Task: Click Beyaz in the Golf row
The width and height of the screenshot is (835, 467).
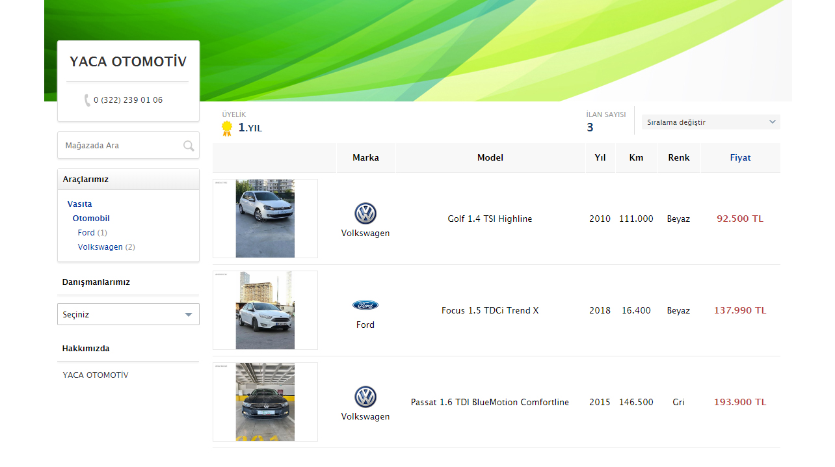Action: pyautogui.click(x=679, y=219)
